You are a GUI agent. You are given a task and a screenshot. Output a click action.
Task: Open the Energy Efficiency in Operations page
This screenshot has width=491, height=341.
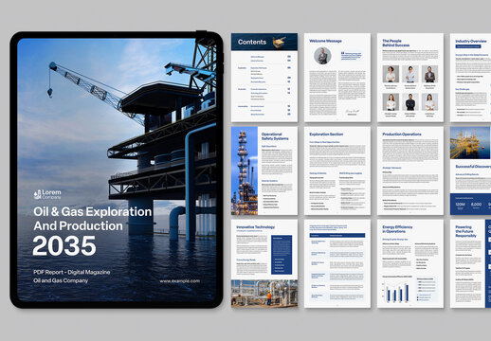click(410, 263)
